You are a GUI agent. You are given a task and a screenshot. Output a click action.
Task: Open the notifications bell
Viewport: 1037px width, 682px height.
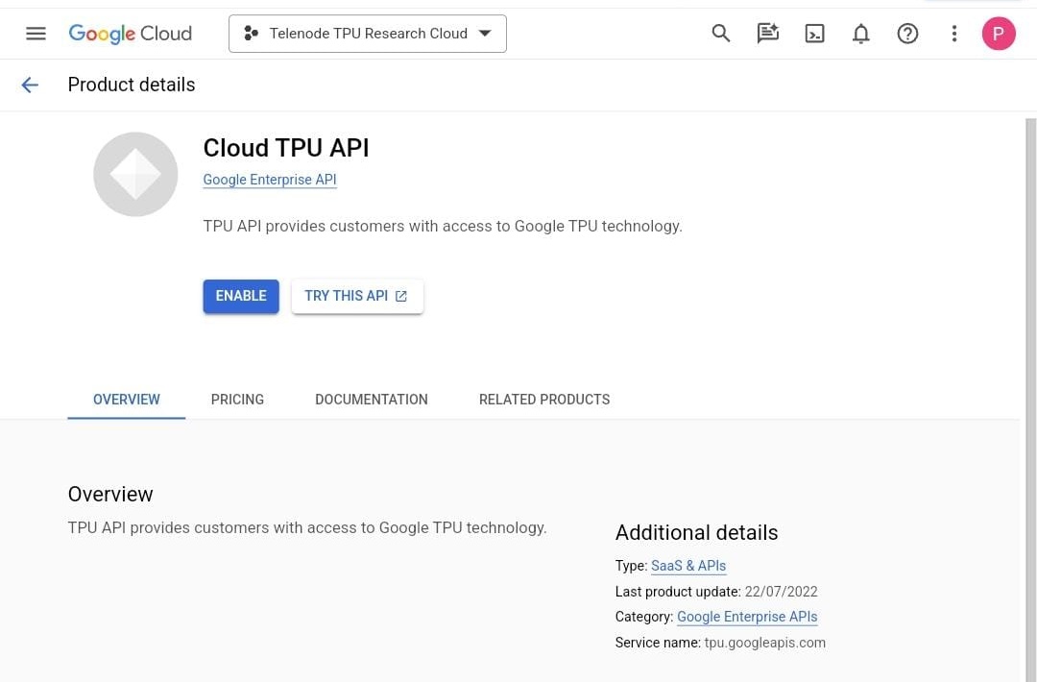point(860,33)
